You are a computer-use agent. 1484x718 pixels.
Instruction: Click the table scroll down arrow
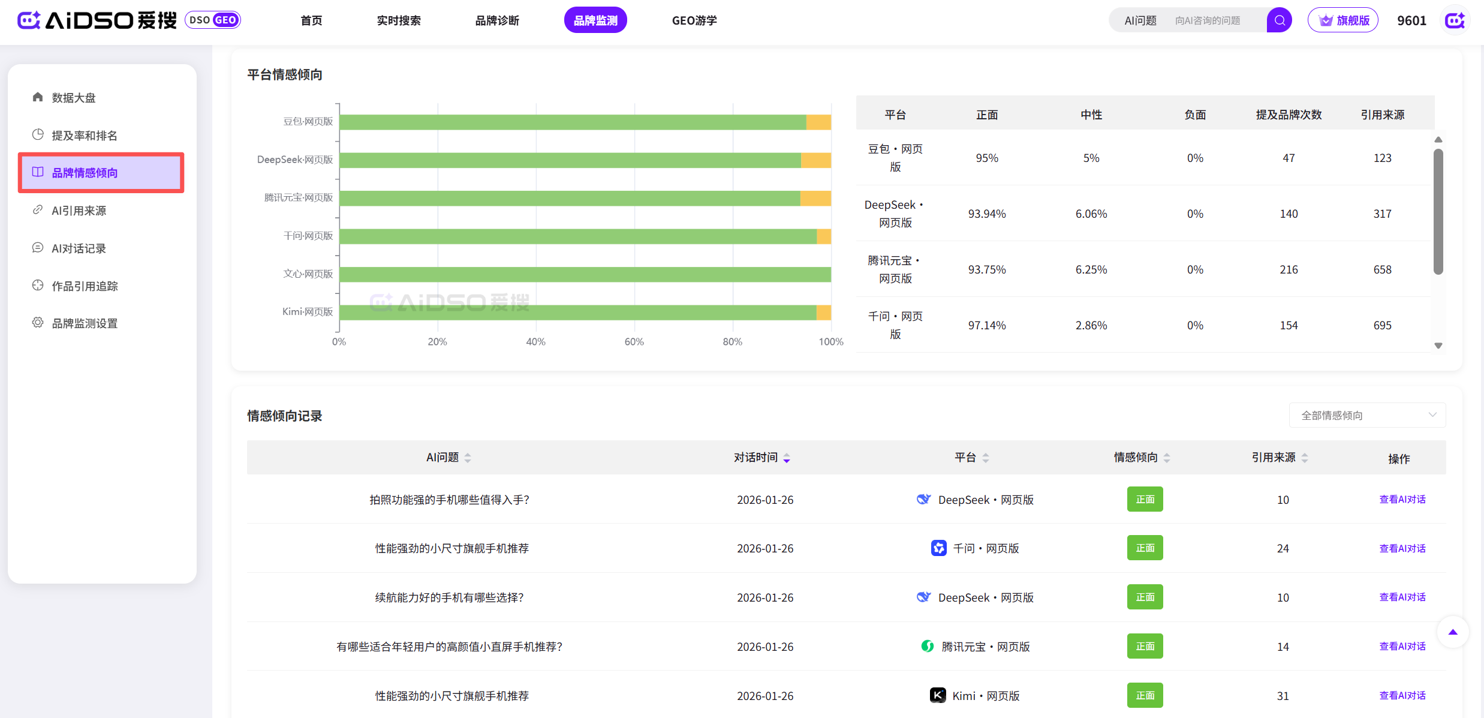click(x=1438, y=346)
